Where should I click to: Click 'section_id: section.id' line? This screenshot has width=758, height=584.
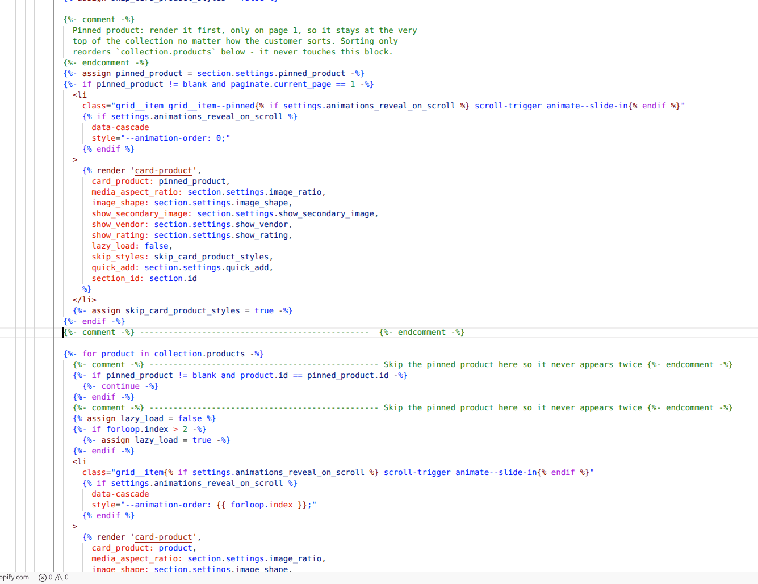[x=144, y=278]
